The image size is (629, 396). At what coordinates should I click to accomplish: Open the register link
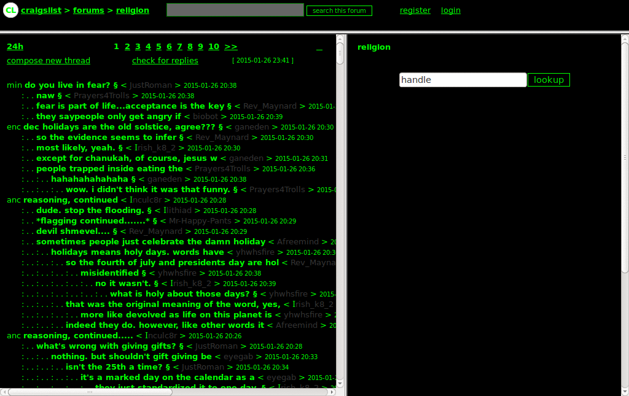coord(415,10)
